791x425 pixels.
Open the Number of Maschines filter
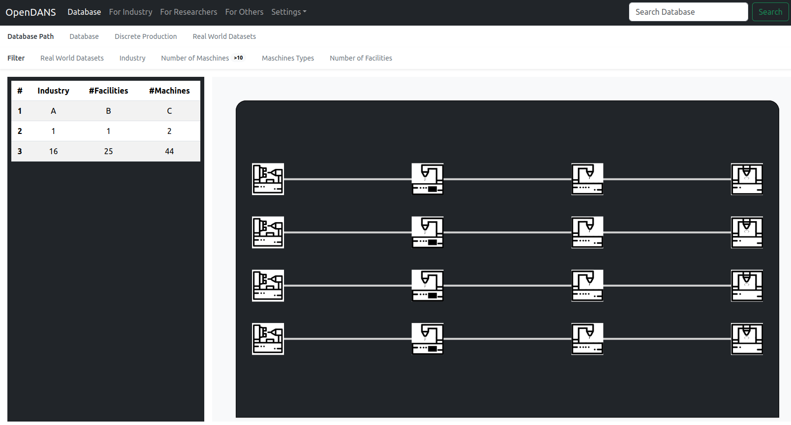pyautogui.click(x=195, y=58)
